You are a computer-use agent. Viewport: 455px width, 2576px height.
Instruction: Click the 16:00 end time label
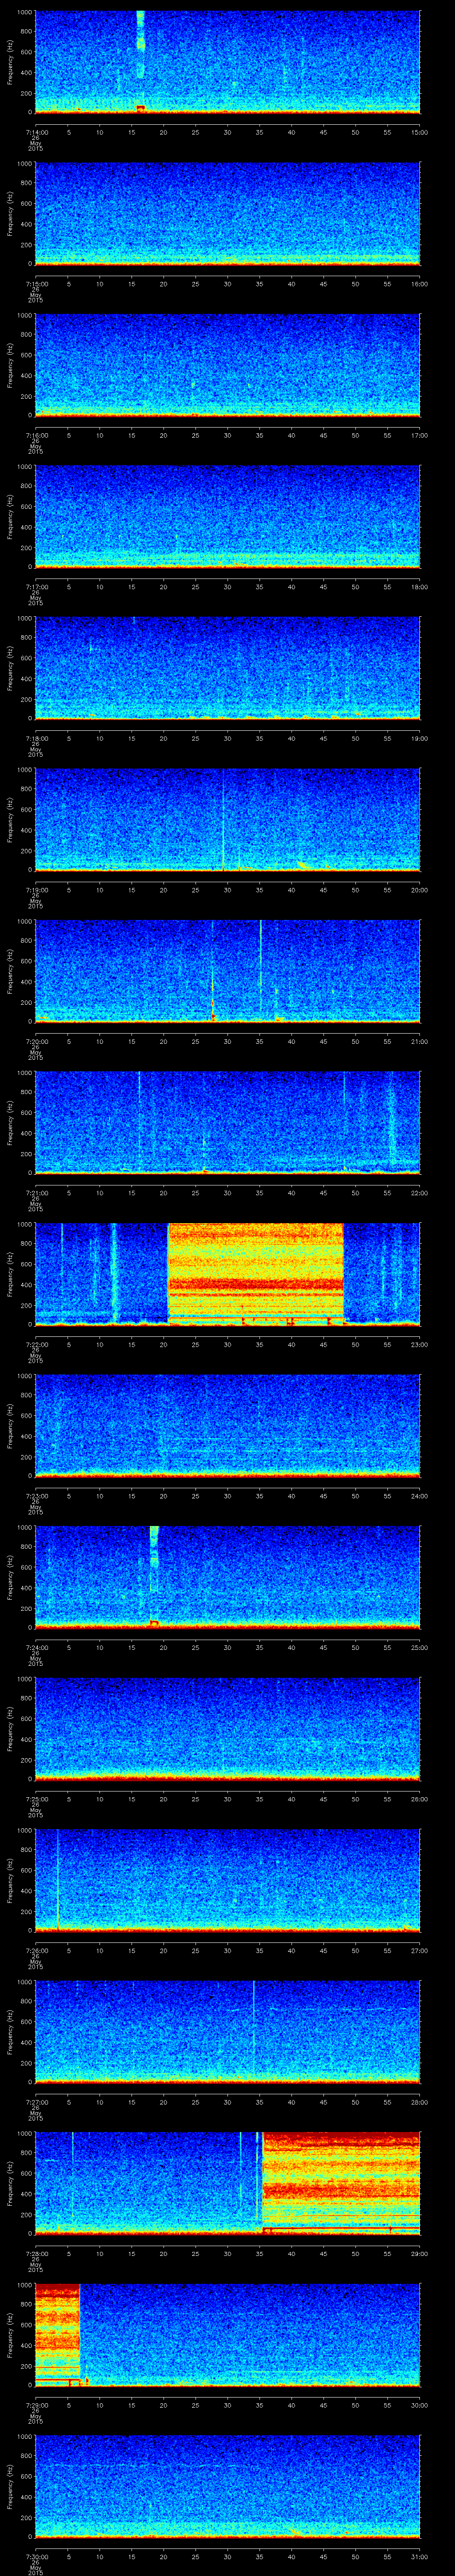(x=420, y=284)
